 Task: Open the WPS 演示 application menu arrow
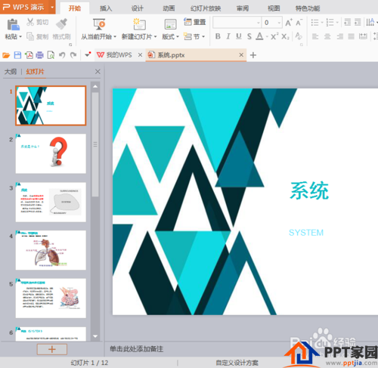(52, 7)
